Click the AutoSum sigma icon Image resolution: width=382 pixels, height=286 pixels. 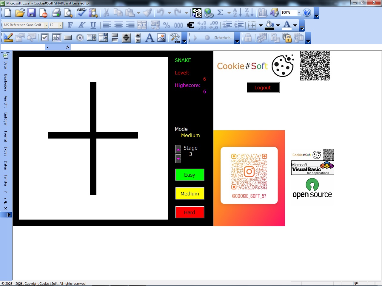tap(220, 13)
